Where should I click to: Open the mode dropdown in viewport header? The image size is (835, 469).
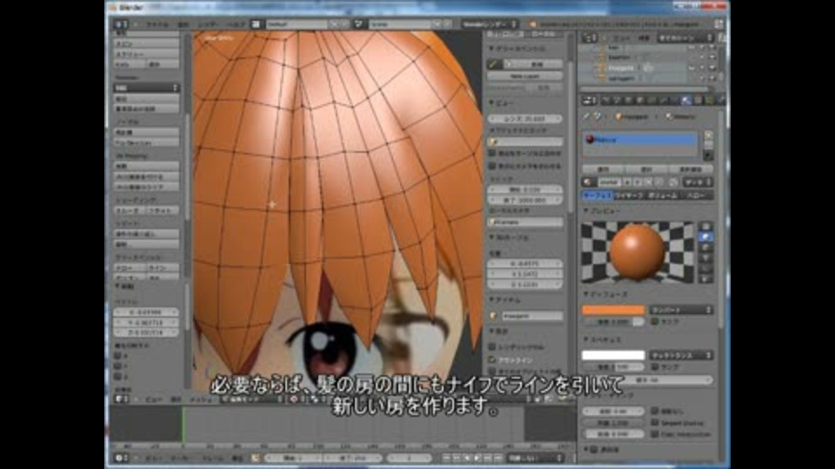[x=252, y=399]
